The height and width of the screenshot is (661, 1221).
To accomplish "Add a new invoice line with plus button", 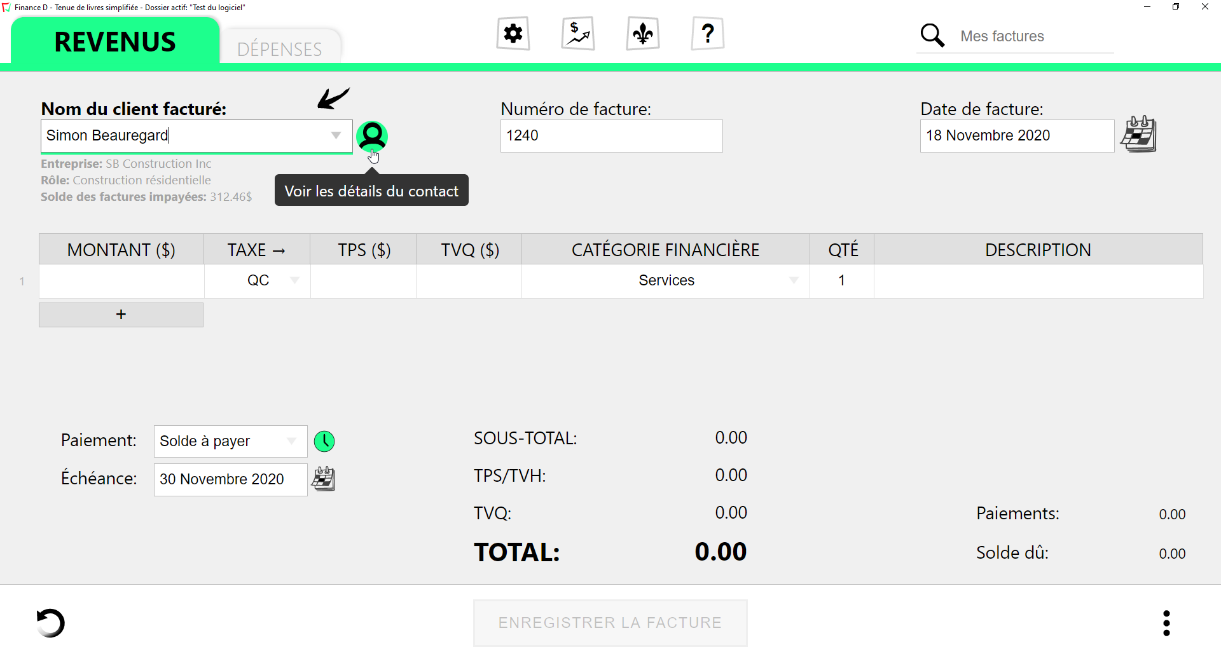I will 121,315.
